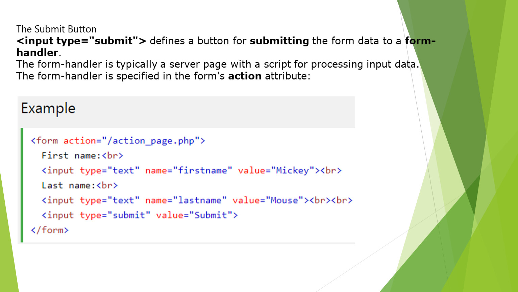Image resolution: width=518 pixels, height=292 pixels.
Task: Click the 'Example' heading
Action: 48,109
